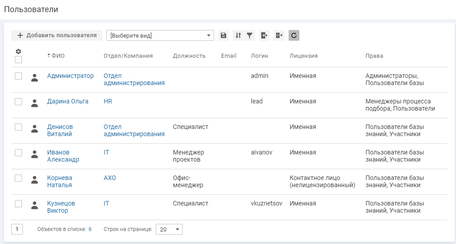Open the rows per page dropdown
The height and width of the screenshot is (244, 456).
coord(169,229)
